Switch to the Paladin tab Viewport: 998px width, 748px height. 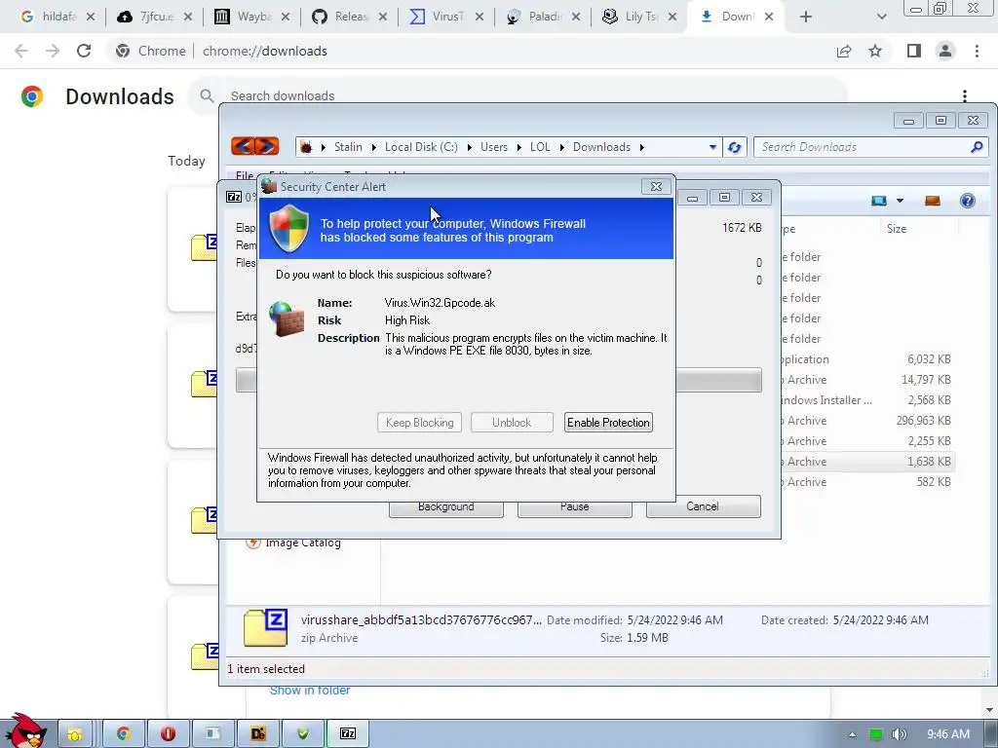543,17
